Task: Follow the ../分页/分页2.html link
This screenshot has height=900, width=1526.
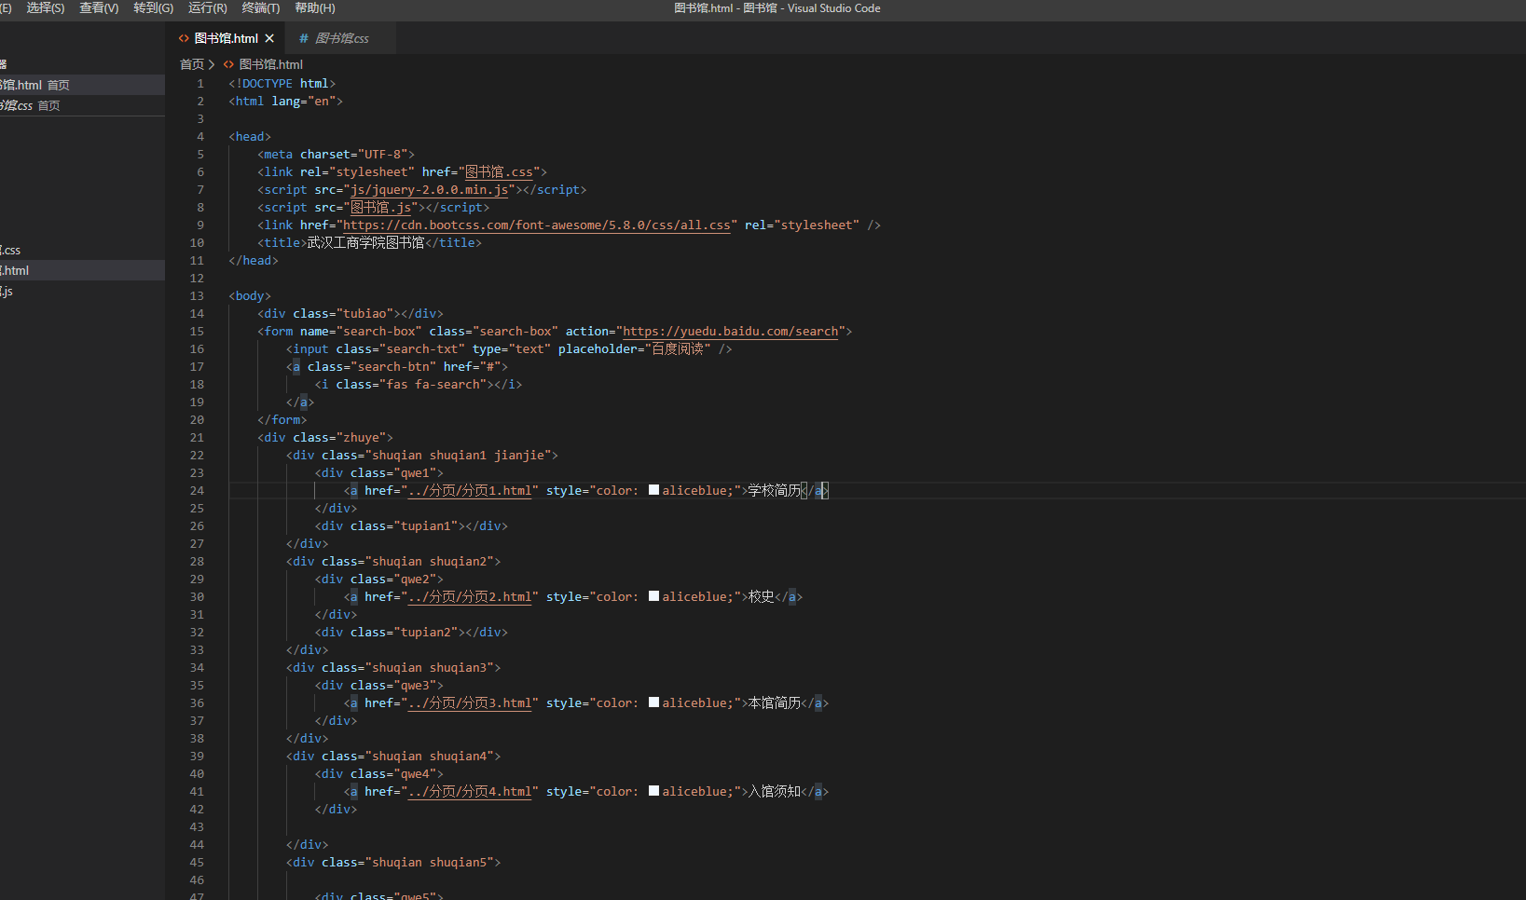Action: coord(469,596)
